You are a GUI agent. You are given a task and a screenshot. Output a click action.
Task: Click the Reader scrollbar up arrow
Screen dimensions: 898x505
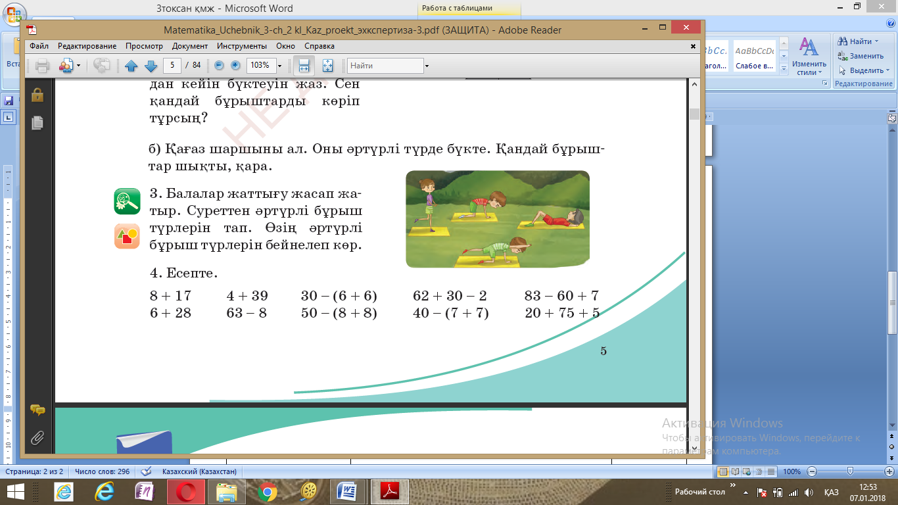694,84
